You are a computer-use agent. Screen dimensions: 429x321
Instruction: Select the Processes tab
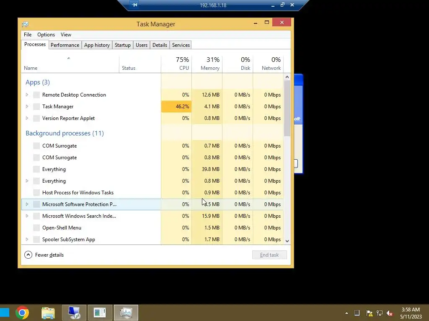coord(35,44)
